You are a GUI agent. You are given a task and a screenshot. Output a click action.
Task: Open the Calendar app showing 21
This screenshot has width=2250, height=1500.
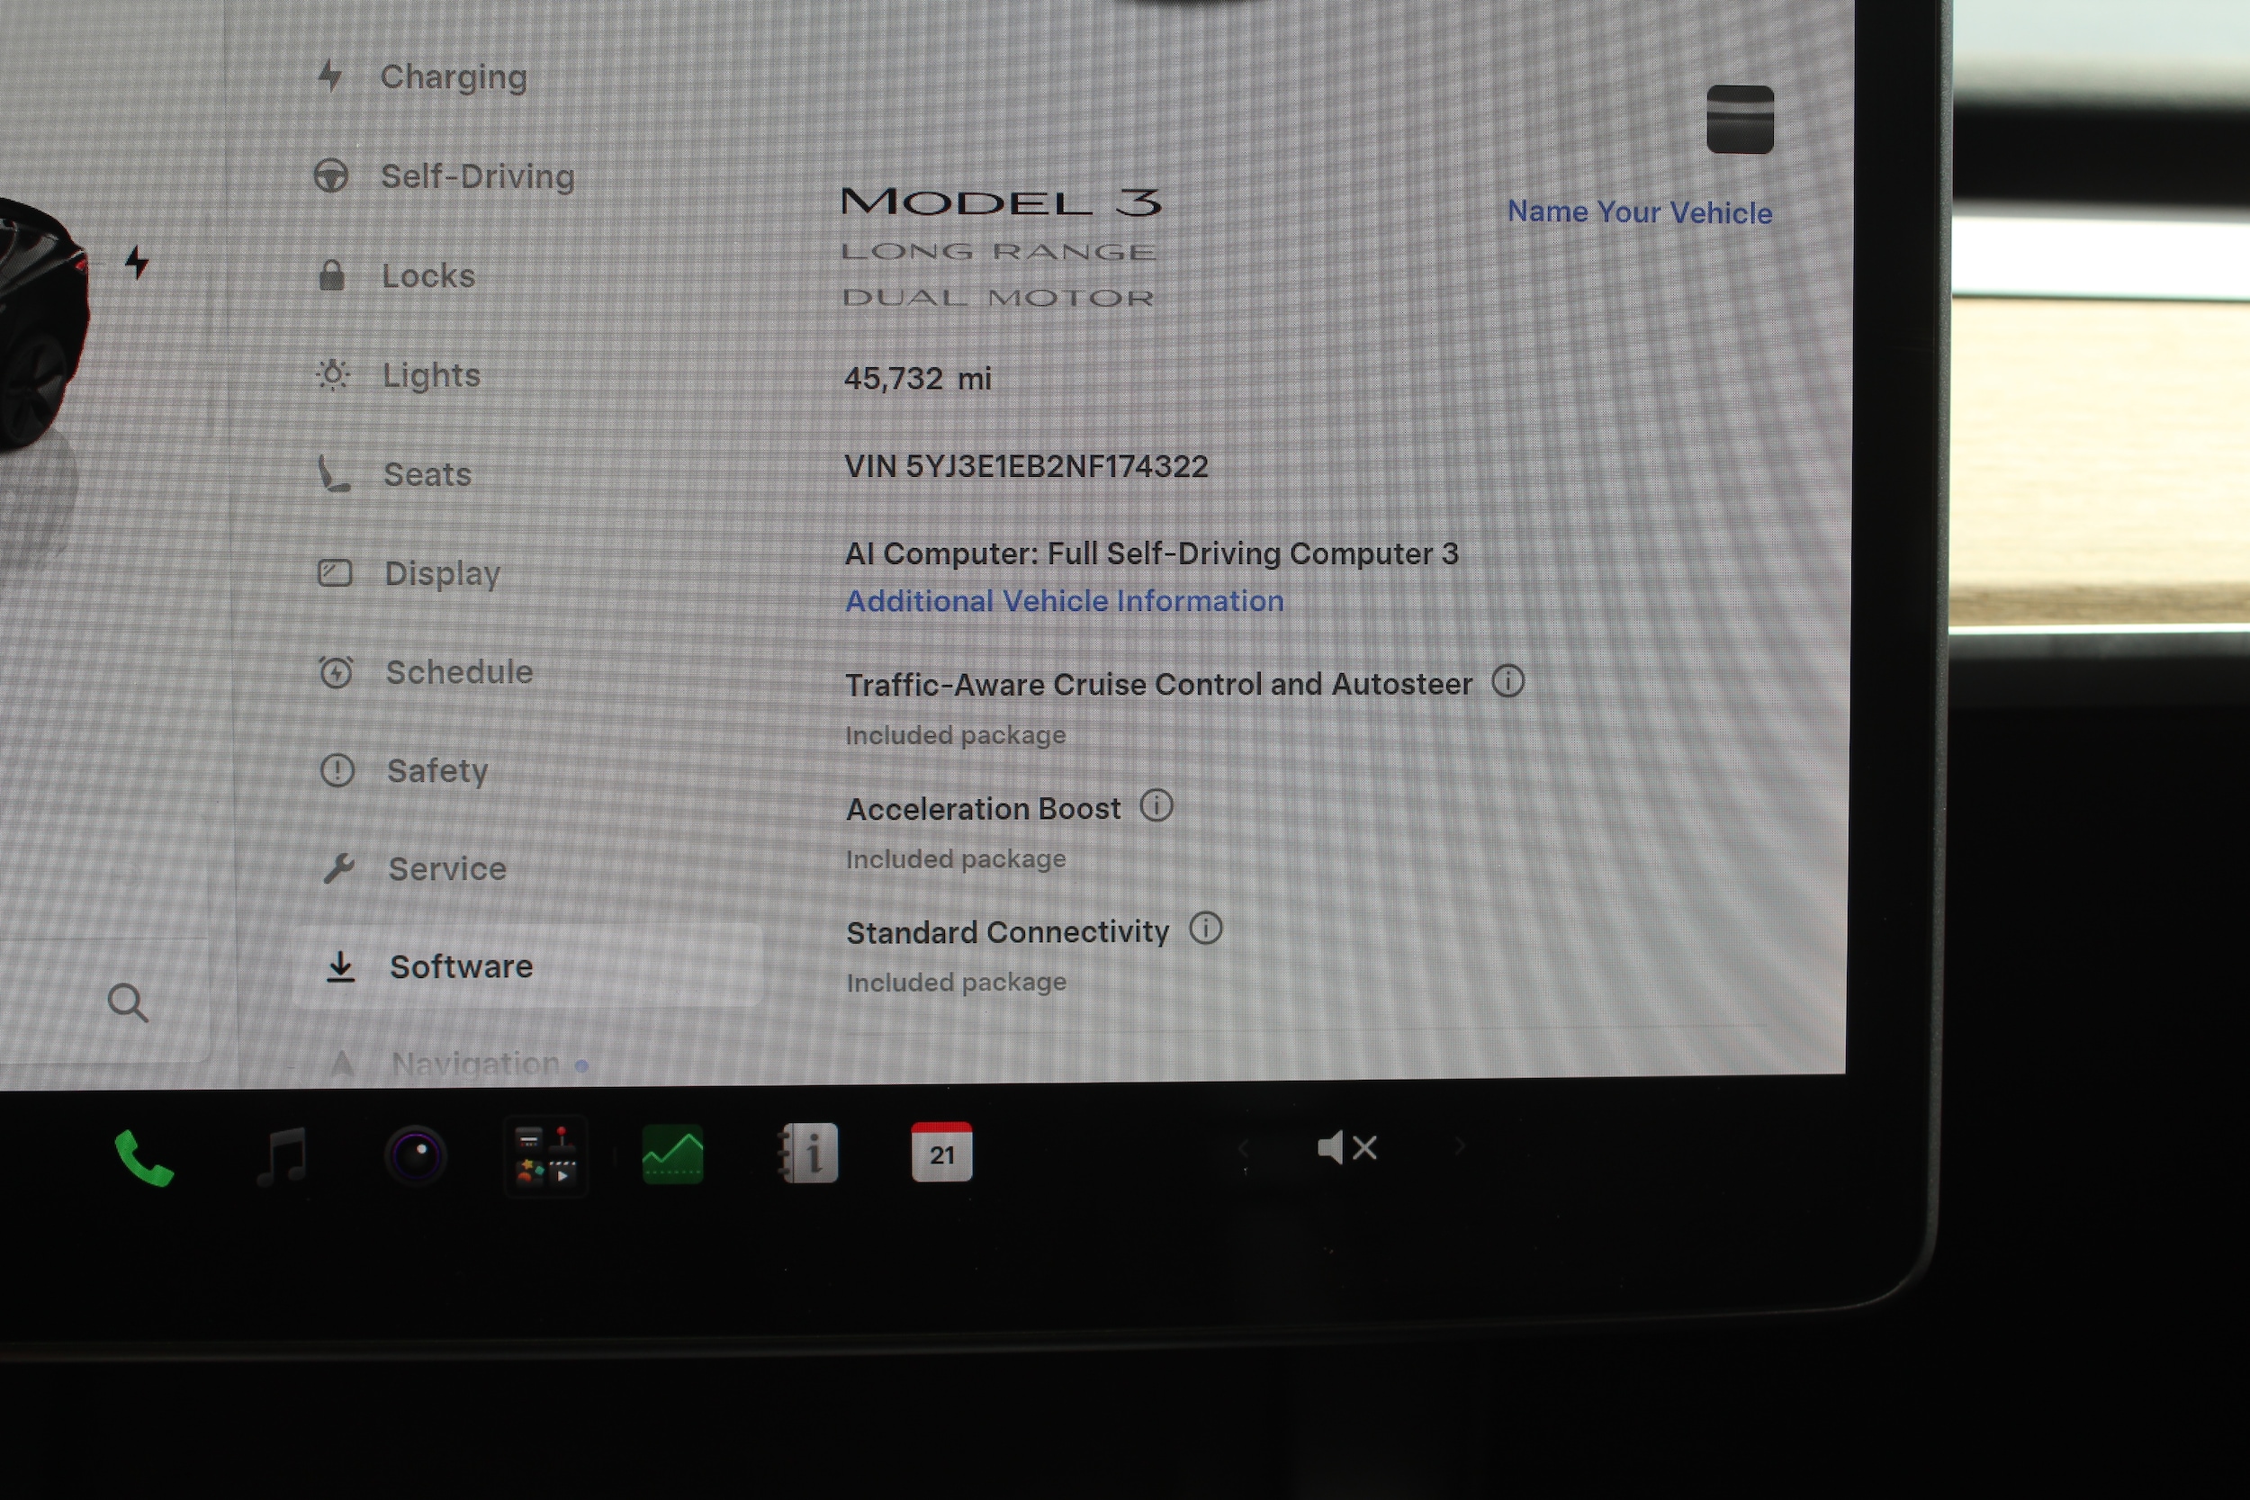pos(941,1151)
